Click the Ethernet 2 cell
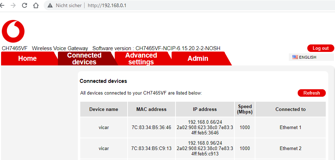 coord(290,149)
